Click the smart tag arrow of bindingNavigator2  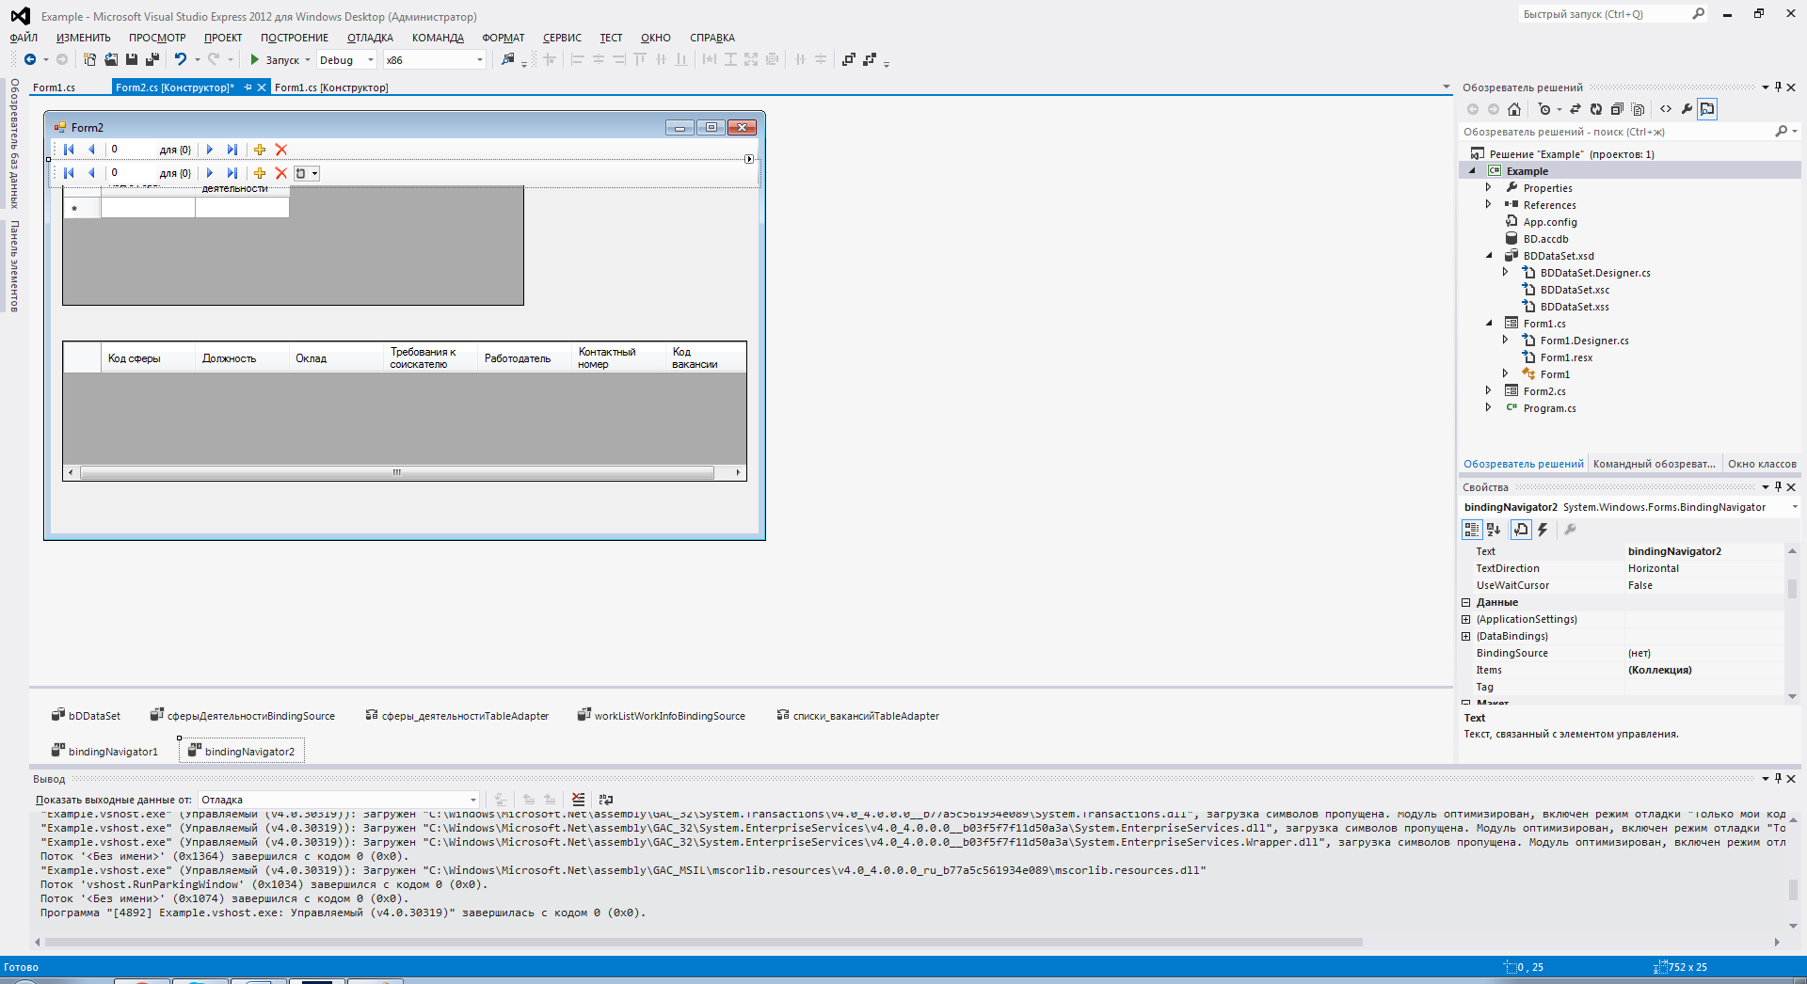[x=749, y=159]
